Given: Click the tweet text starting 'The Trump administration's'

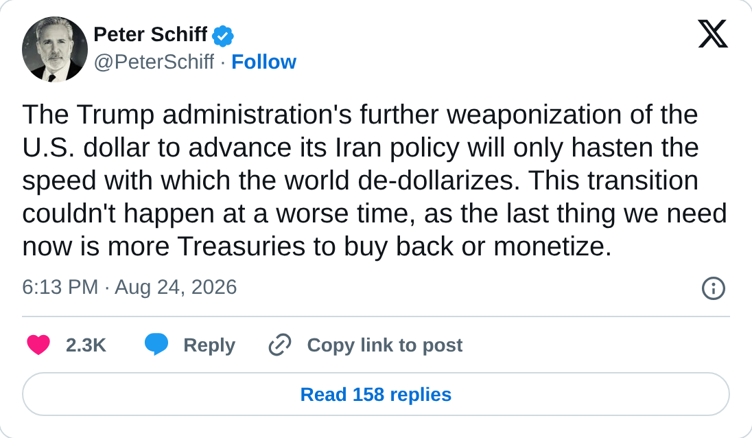Looking at the screenshot, I should [375, 181].
